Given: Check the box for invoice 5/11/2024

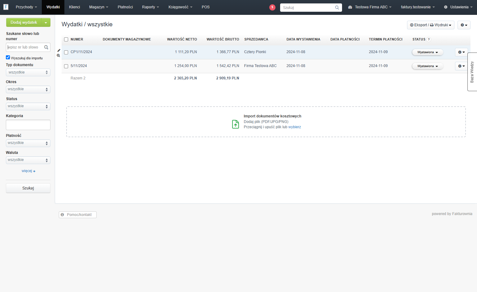Looking at the screenshot, I should pyautogui.click(x=66, y=66).
